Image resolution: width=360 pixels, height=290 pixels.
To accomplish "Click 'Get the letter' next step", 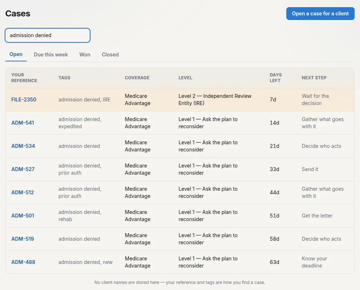I will tap(317, 216).
